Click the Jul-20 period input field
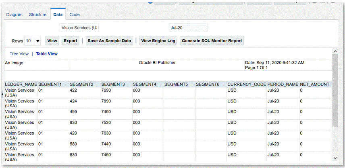This screenshot has height=168, width=345. (x=188, y=28)
